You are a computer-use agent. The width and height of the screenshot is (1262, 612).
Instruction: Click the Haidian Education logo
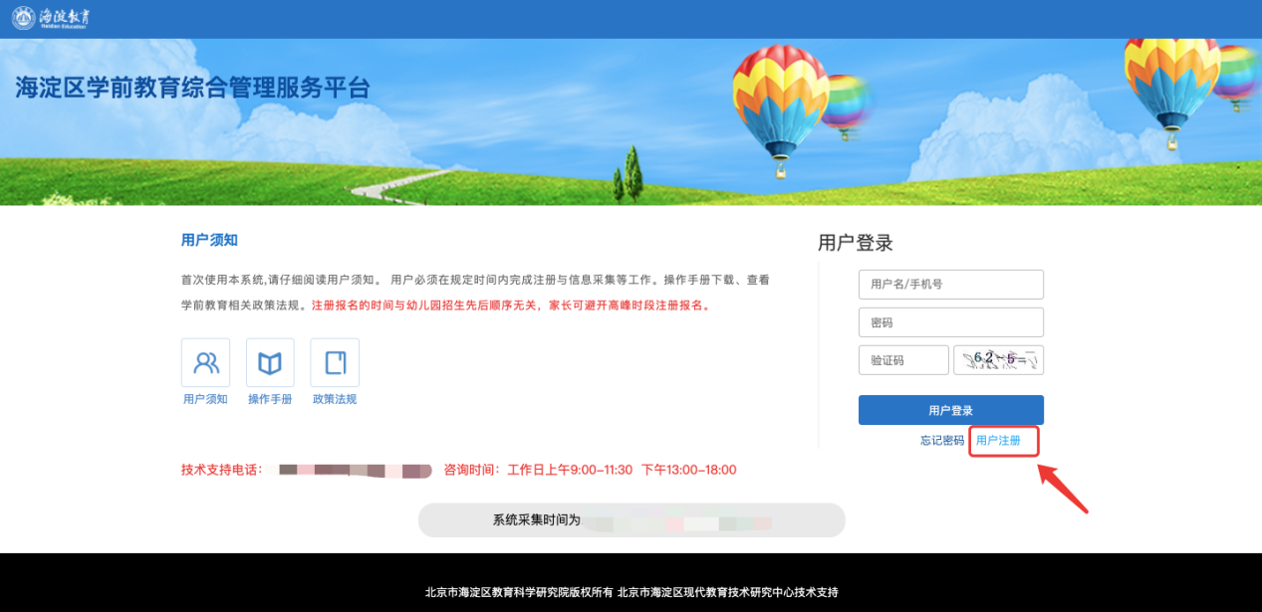[50, 19]
